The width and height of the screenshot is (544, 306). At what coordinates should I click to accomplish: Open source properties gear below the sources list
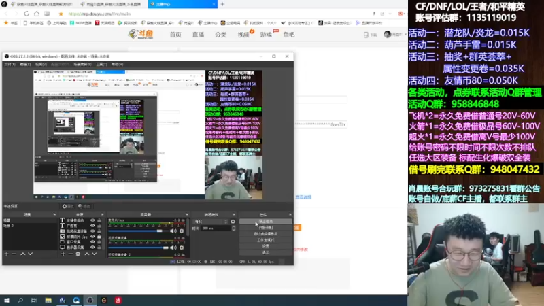(x=78, y=254)
